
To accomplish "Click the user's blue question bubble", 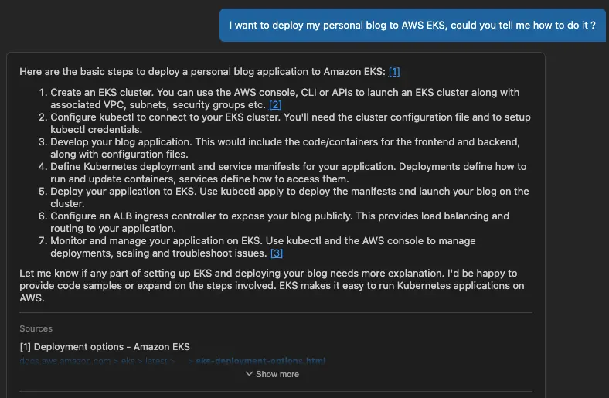I will point(412,26).
